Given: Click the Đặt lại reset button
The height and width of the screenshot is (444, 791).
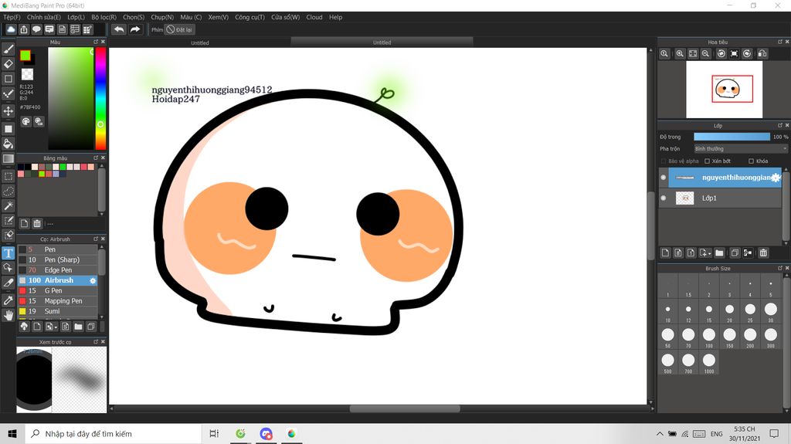Looking at the screenshot, I should coord(179,30).
